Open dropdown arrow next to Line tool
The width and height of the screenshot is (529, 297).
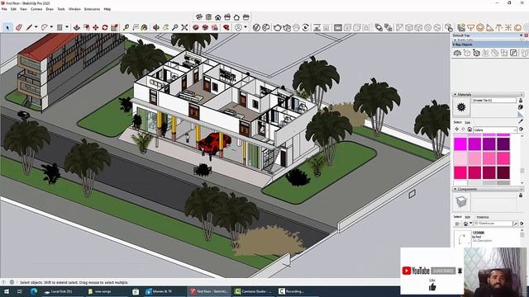[x=36, y=27]
